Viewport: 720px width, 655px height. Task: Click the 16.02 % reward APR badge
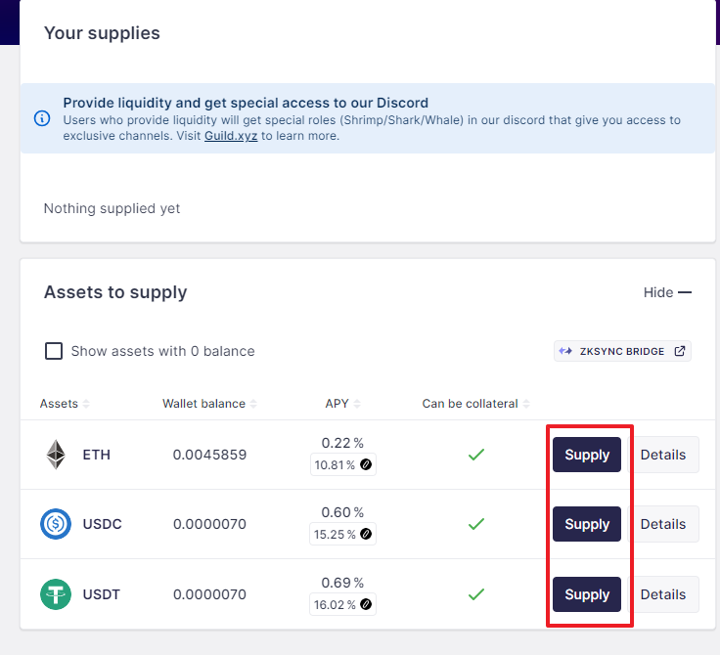pyautogui.click(x=343, y=604)
